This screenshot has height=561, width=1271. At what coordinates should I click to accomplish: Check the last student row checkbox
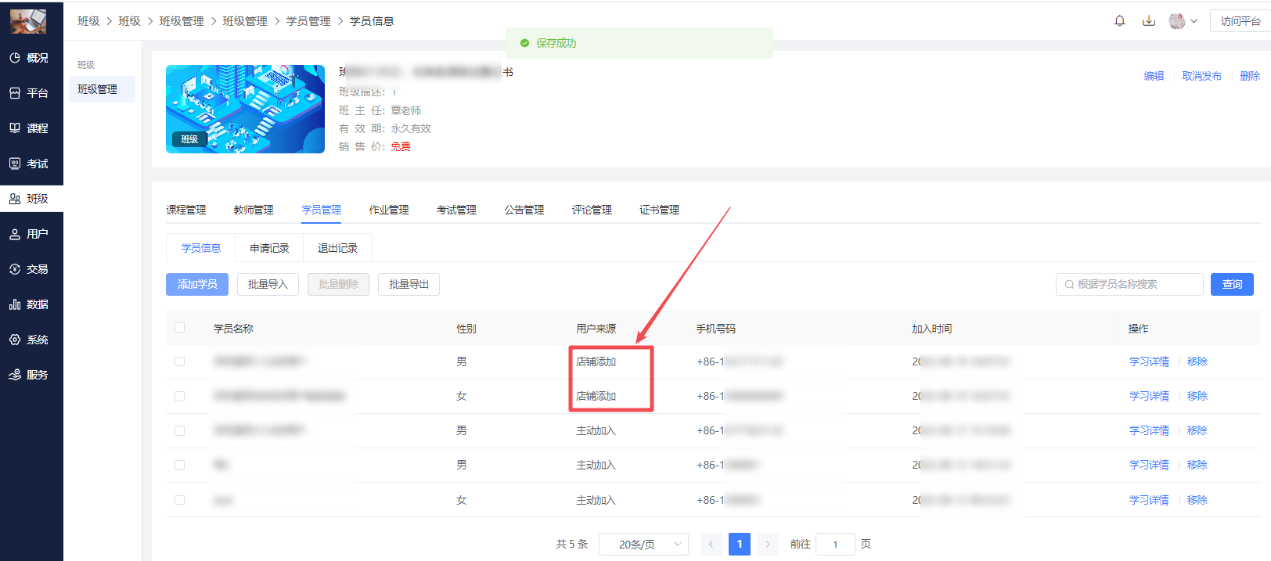180,500
